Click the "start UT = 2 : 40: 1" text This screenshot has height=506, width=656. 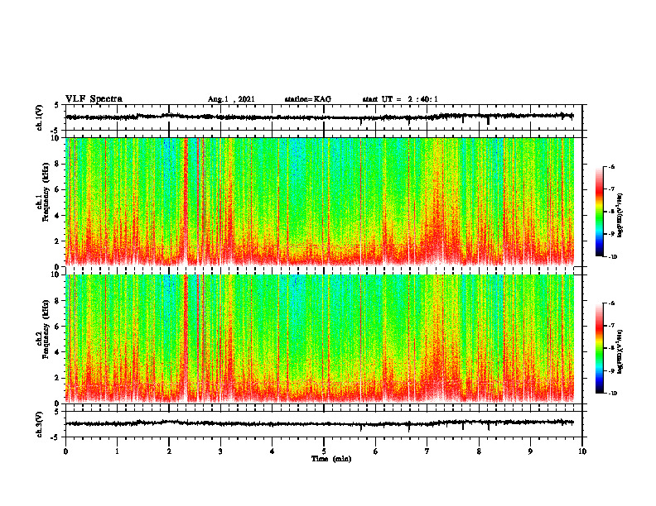[x=400, y=99]
